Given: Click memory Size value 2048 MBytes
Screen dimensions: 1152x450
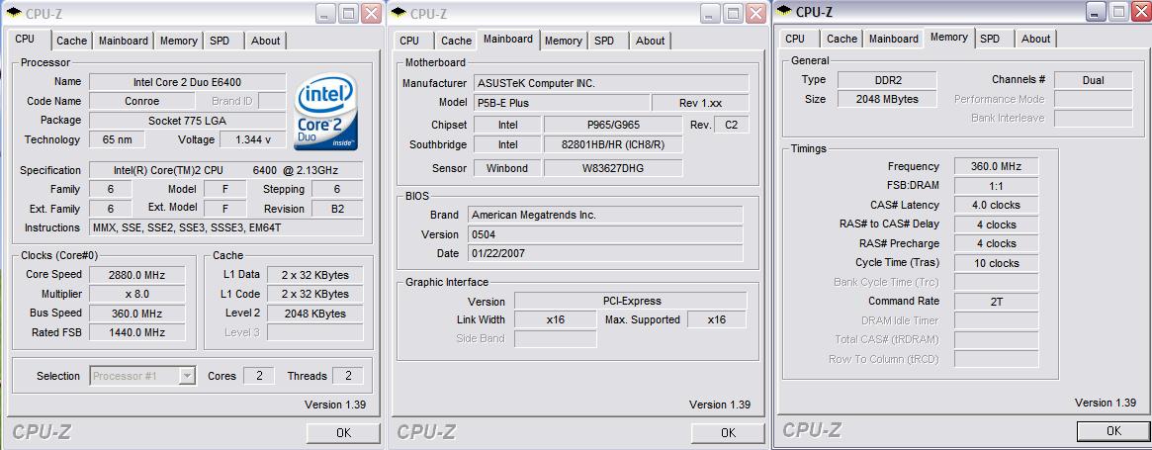Looking at the screenshot, I should click(887, 99).
